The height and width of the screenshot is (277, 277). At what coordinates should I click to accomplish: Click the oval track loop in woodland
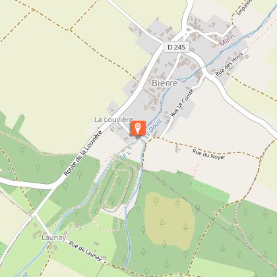pos(117,187)
